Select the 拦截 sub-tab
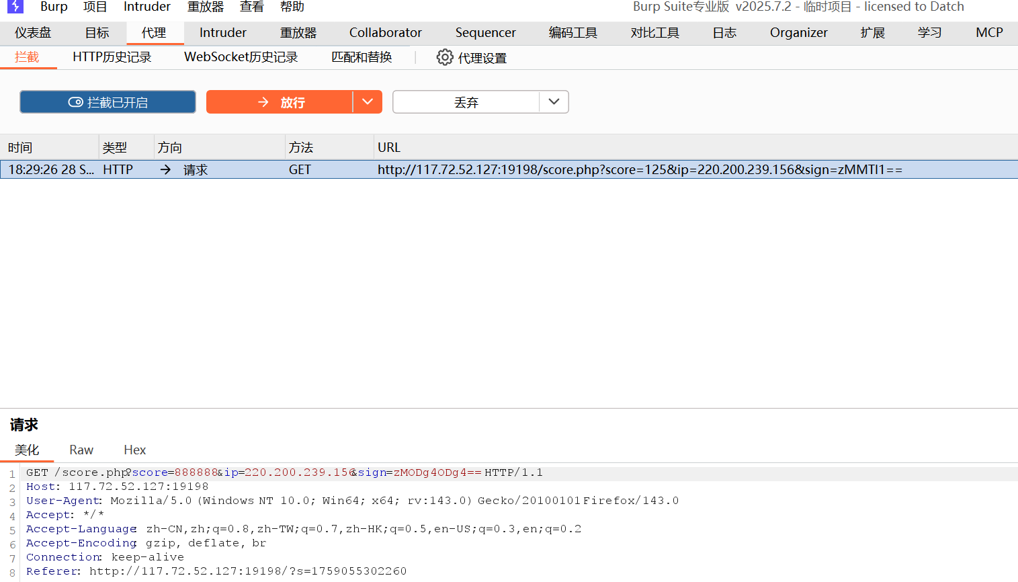Image resolution: width=1018 pixels, height=582 pixels. click(27, 57)
